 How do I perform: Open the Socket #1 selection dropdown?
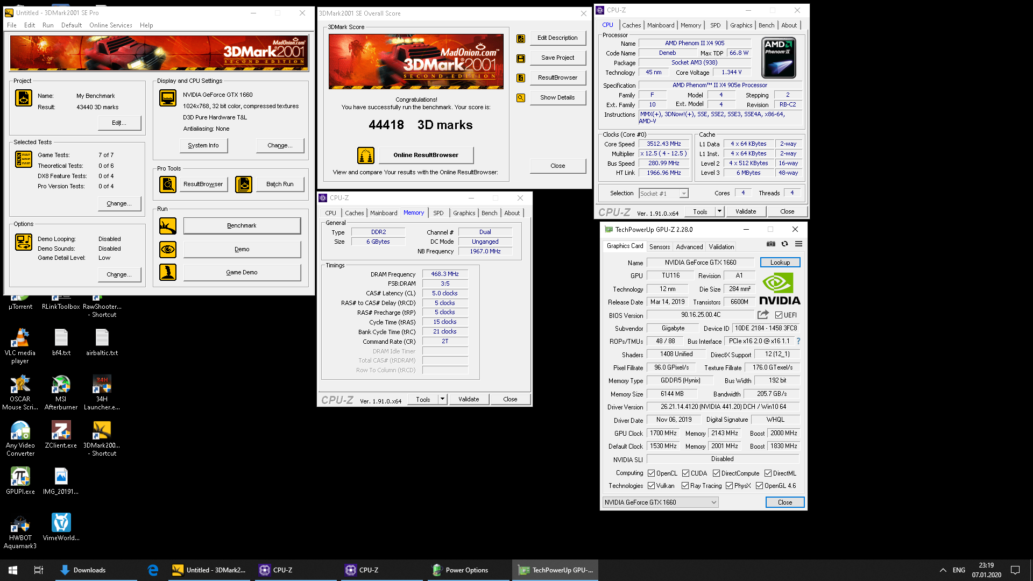point(663,194)
